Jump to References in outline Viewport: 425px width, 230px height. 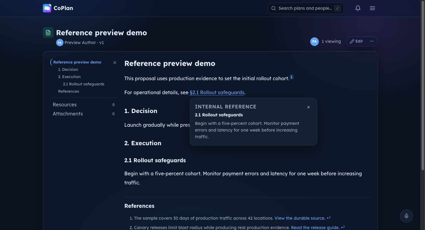(69, 91)
